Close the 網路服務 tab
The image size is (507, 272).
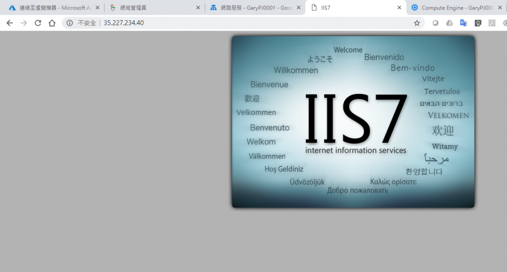point(299,8)
